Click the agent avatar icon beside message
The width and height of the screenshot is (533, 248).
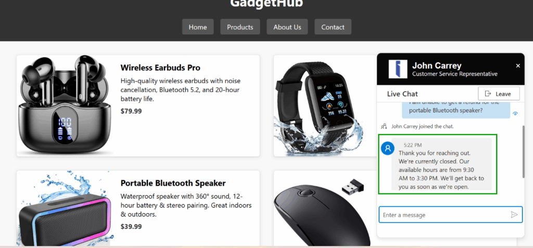(387, 149)
